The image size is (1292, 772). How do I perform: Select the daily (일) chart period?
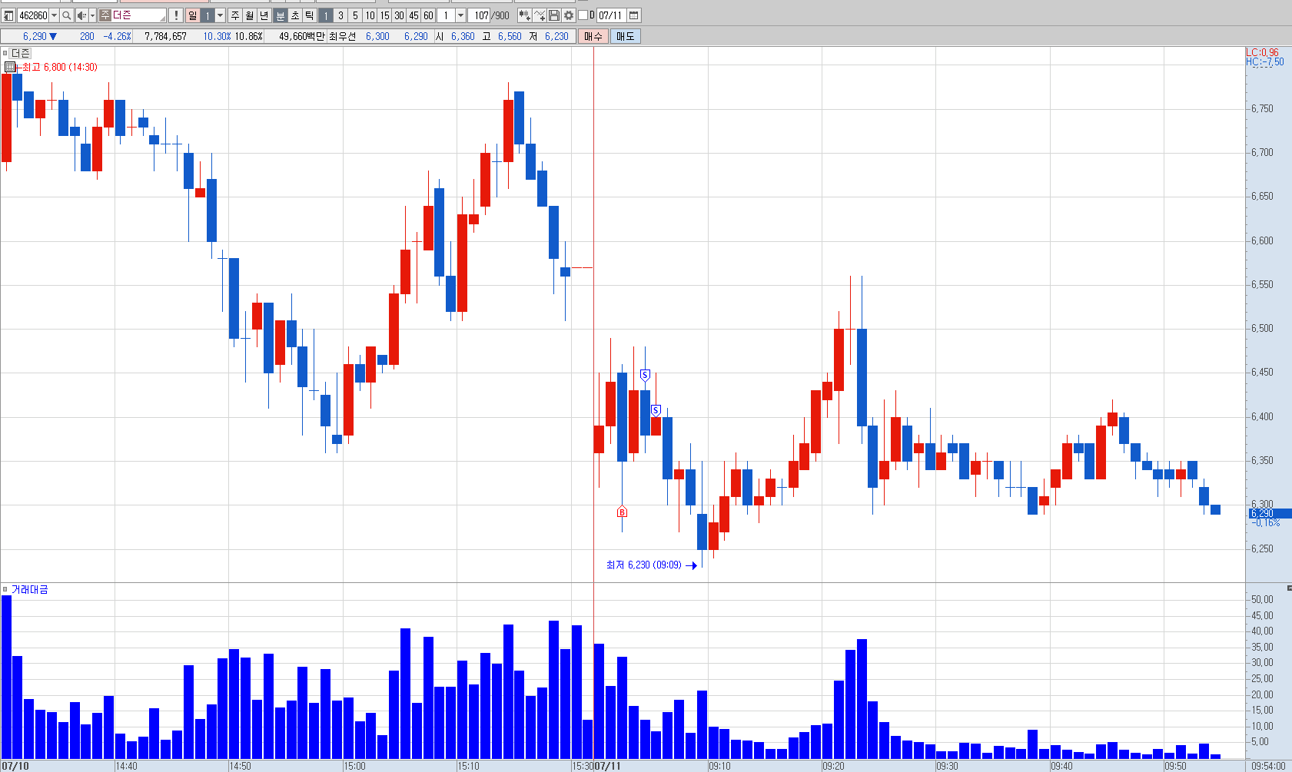[x=192, y=15]
